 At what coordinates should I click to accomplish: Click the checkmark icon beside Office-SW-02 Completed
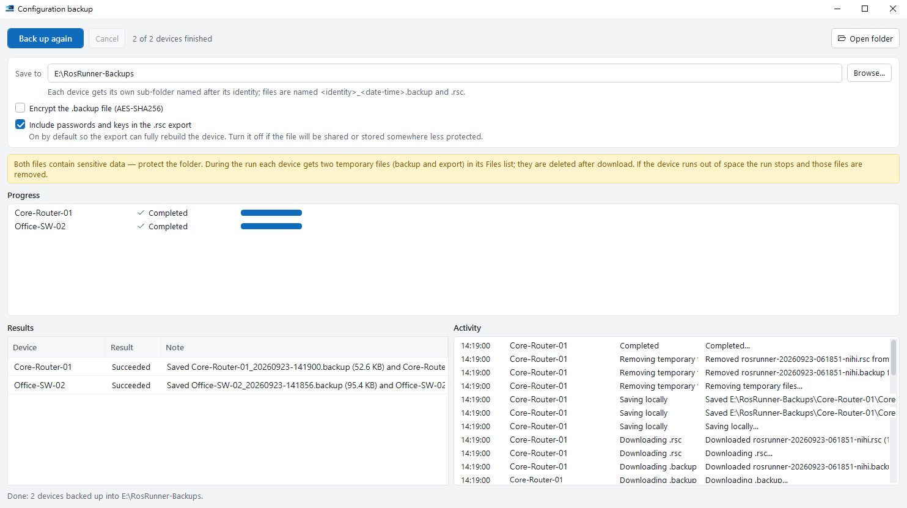click(x=141, y=226)
